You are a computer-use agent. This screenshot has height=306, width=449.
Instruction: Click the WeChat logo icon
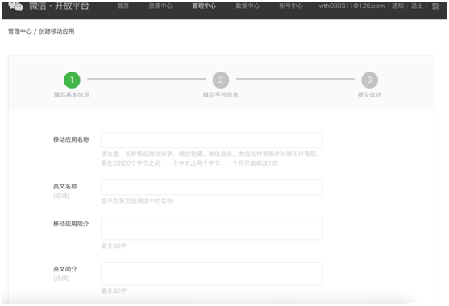point(16,6)
